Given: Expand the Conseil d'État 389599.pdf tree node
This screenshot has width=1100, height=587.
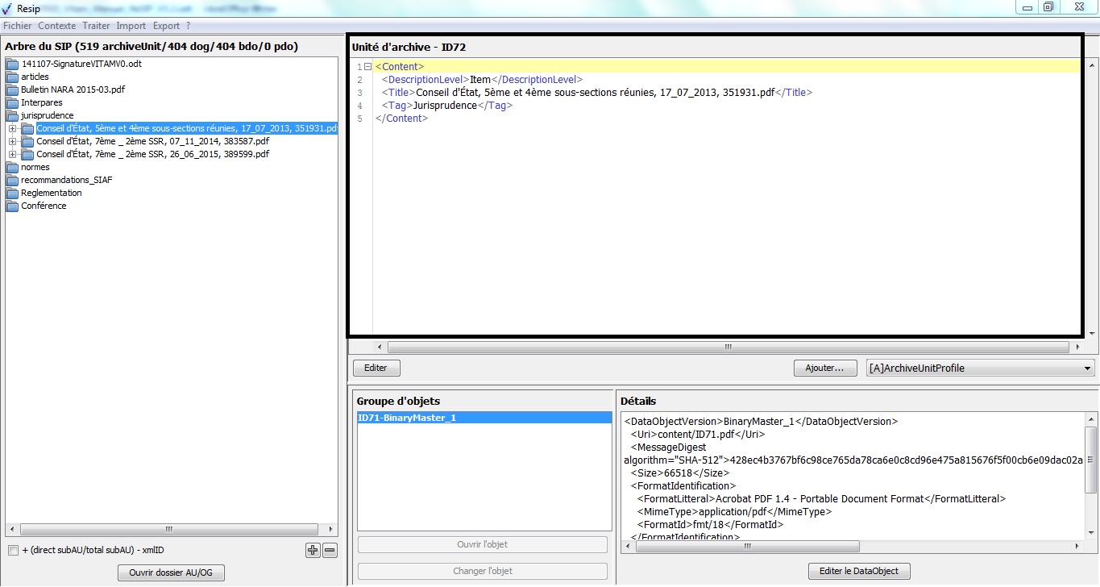Looking at the screenshot, I should tap(12, 155).
